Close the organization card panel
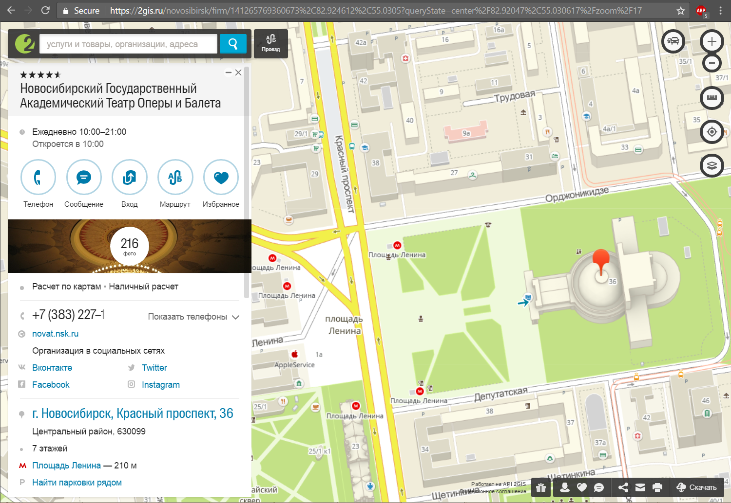This screenshot has height=503, width=731. (x=238, y=72)
